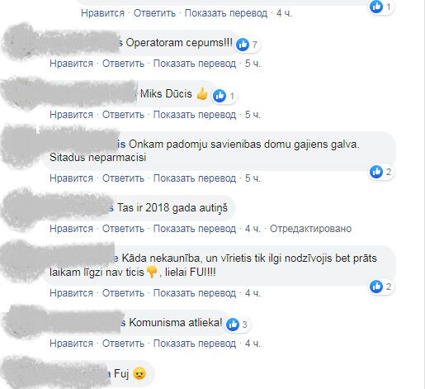Reply to the 'Miks Dūcis' comment via 'Ответить'
This screenshot has height=389, width=425.
[123, 115]
